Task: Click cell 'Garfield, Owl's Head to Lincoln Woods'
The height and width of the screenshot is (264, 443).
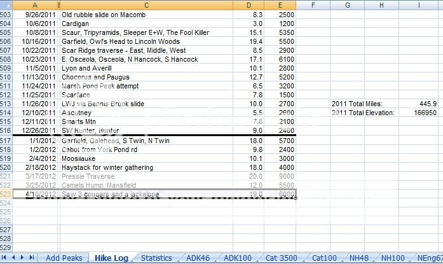Action: coord(146,41)
